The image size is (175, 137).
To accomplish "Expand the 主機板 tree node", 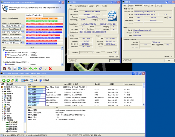I will click(x=2, y=91).
